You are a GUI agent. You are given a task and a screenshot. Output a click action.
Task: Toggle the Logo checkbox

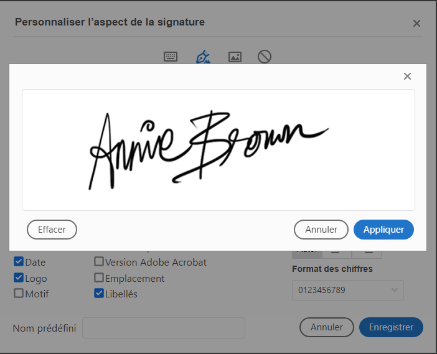click(19, 278)
